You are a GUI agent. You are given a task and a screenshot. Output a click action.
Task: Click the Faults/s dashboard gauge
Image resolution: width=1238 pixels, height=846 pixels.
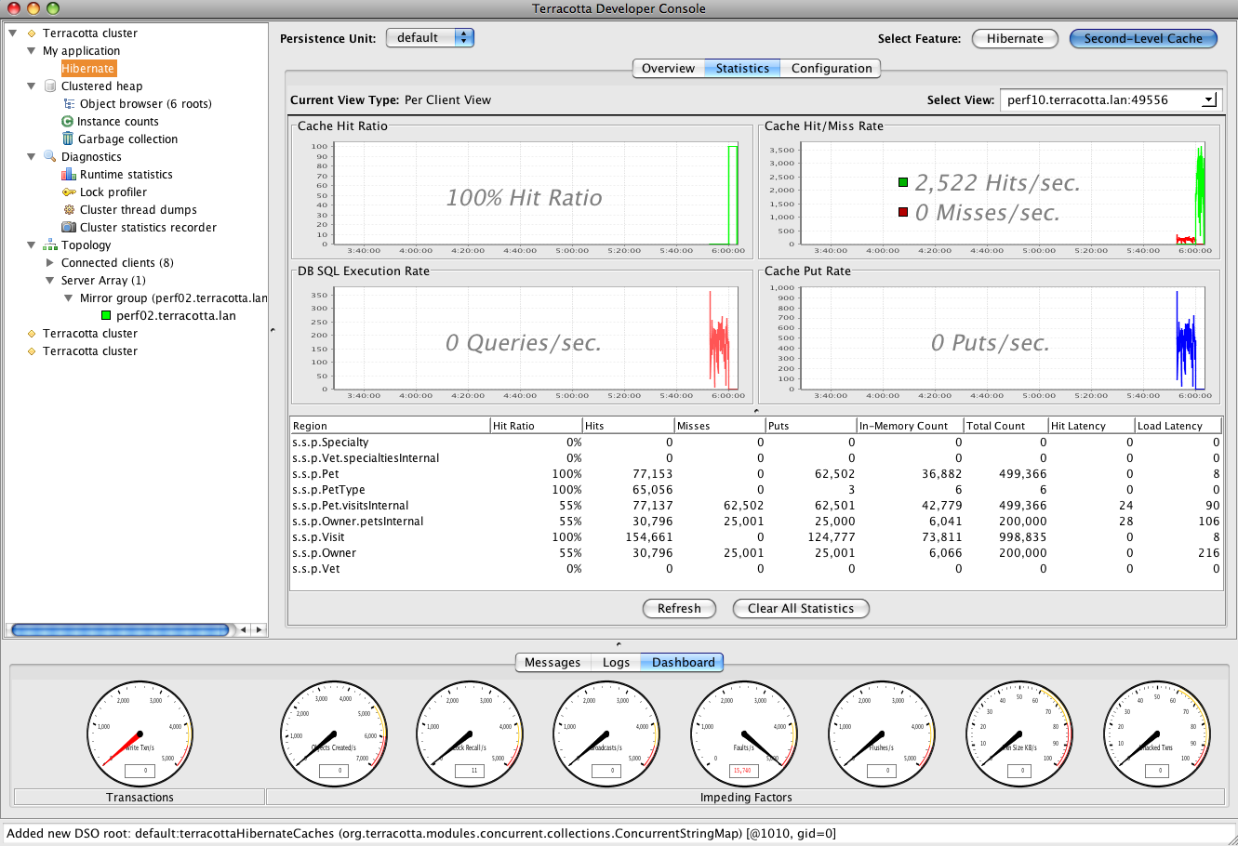[x=743, y=734]
